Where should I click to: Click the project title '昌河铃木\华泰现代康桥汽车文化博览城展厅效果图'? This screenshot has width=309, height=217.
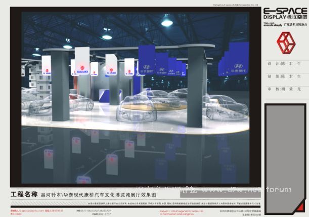click(99, 195)
